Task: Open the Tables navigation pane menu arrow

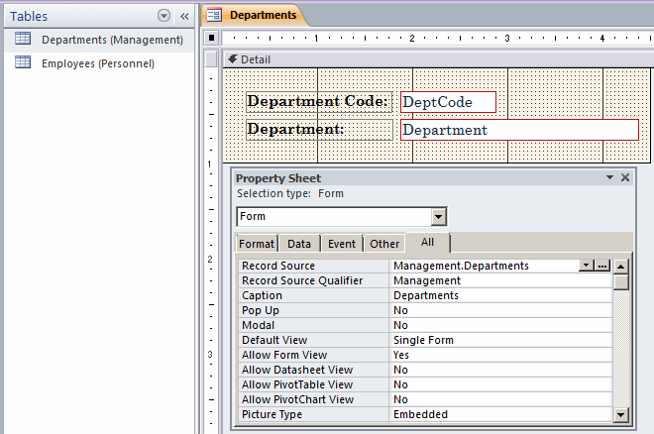Action: [163, 16]
